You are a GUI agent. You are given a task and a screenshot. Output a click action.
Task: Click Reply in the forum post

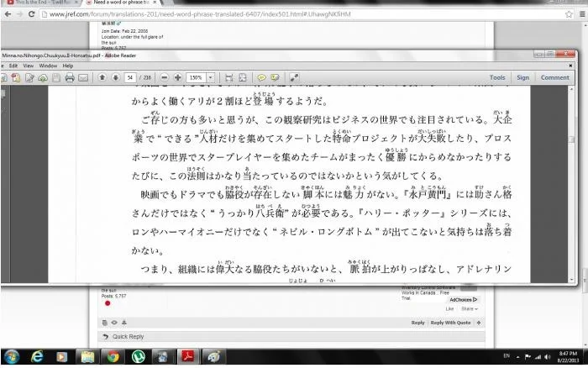click(x=417, y=323)
